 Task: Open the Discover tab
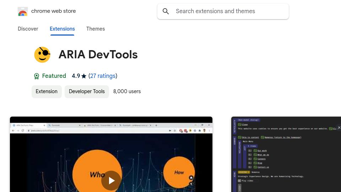[x=28, y=29]
